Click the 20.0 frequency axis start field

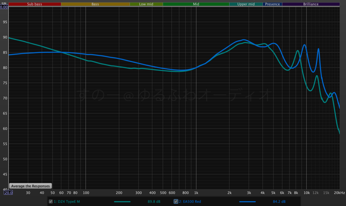pos(8,193)
